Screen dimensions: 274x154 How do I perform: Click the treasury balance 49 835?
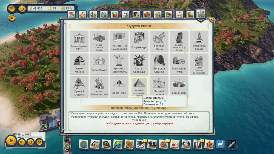(36, 8)
